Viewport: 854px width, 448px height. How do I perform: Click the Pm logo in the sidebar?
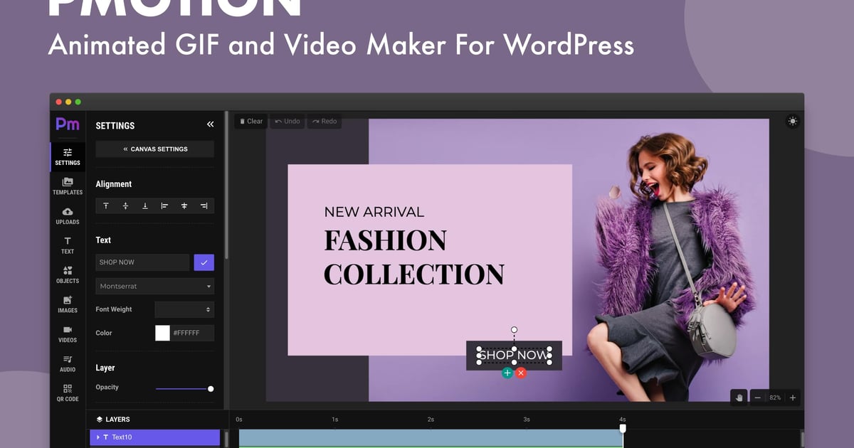(68, 124)
